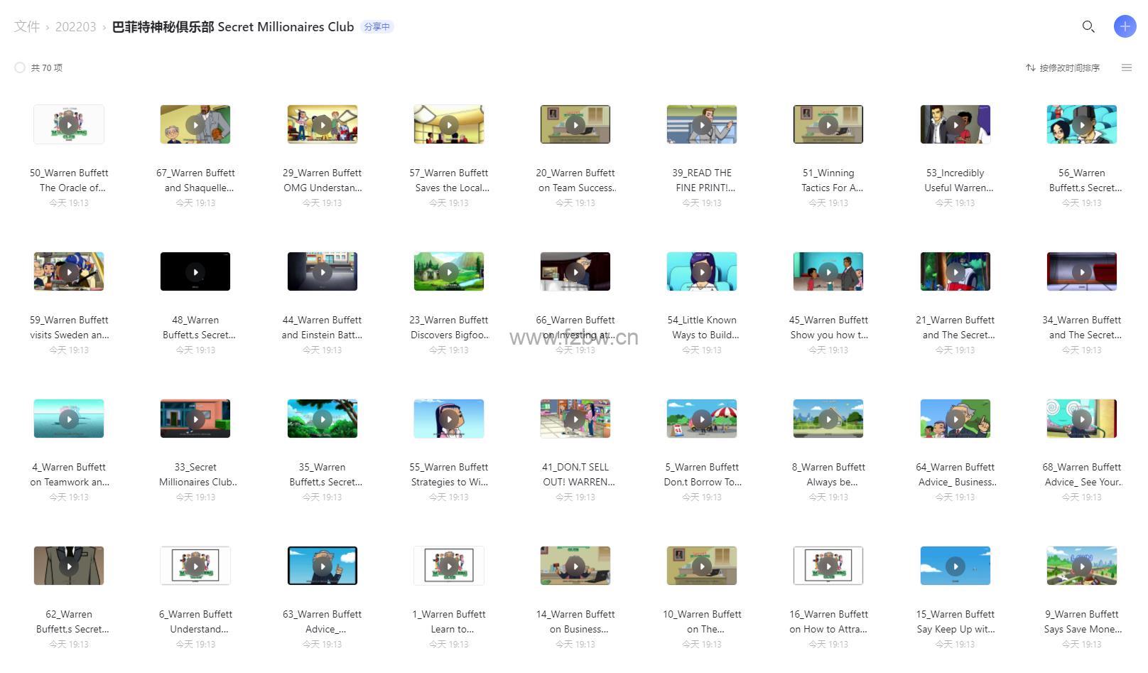Play 14_Warren Buffett on Business video
1148x673 pixels.
575,566
